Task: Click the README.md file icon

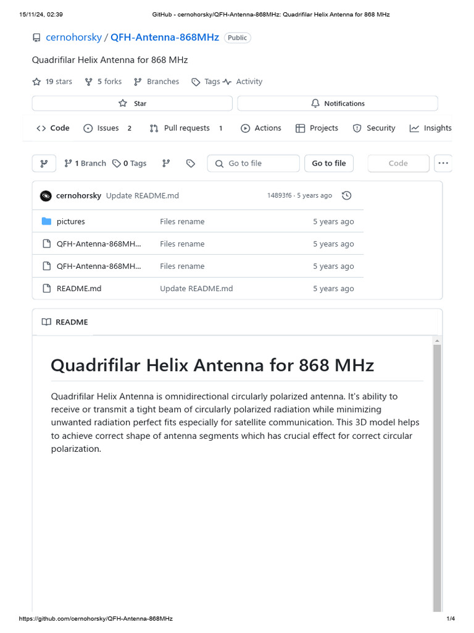Action: pos(46,289)
